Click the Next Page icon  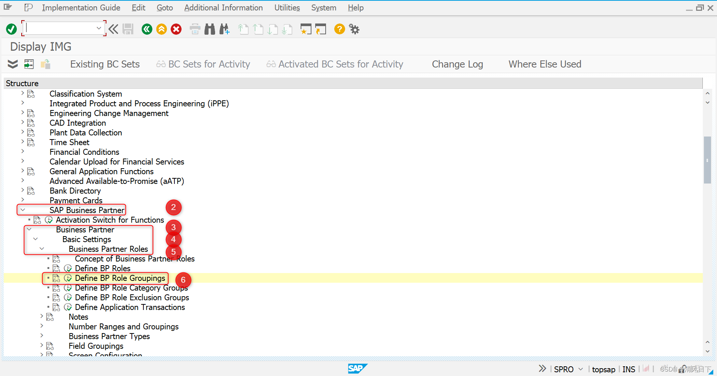273,29
